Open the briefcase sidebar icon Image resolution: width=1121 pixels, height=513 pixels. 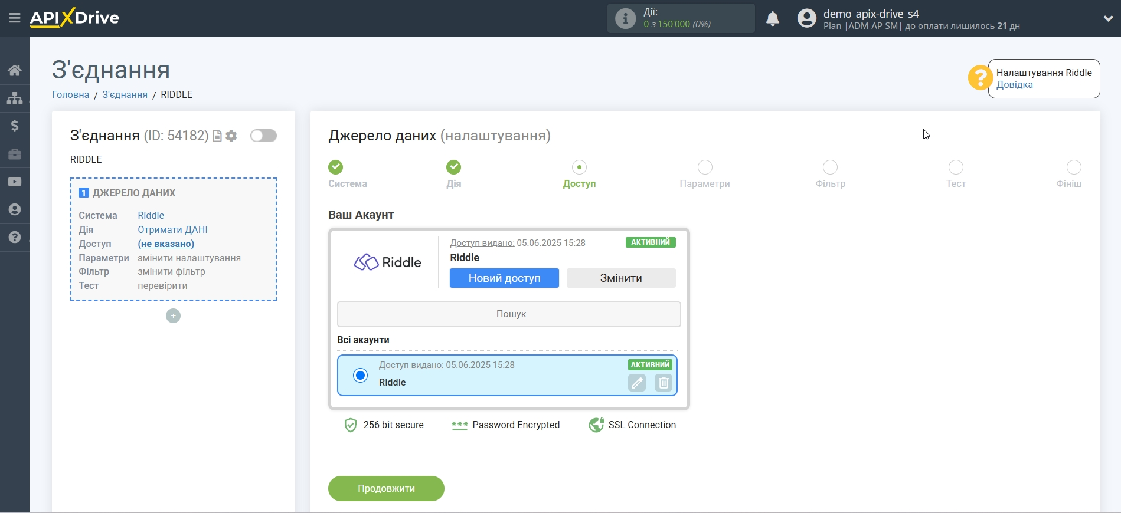click(15, 154)
